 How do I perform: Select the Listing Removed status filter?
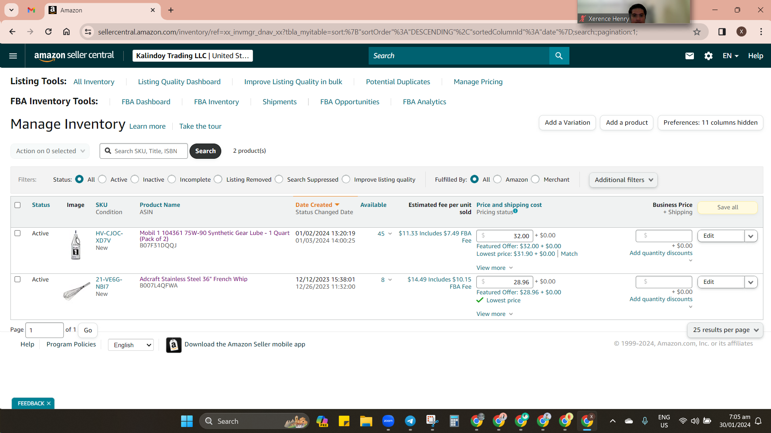[x=218, y=179]
